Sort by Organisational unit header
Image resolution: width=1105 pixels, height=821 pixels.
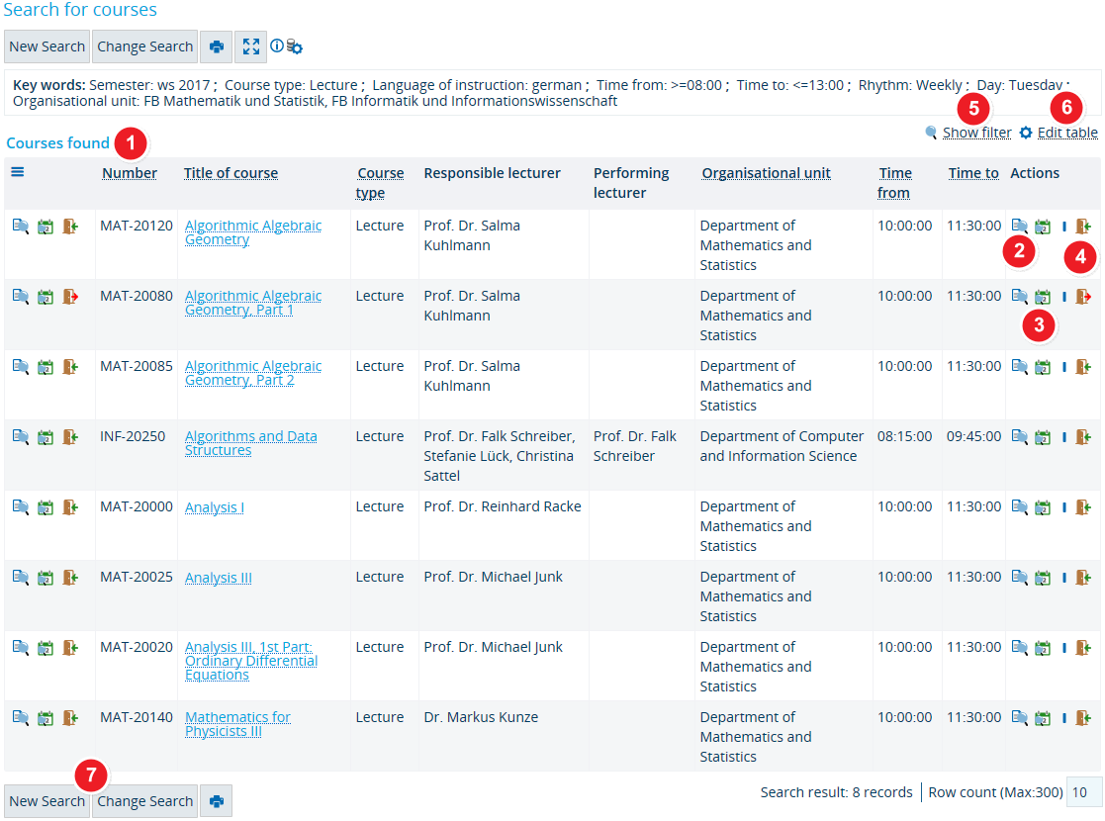point(766,173)
